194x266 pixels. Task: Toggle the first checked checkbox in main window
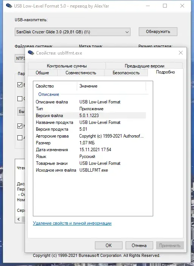[x=20, y=84]
